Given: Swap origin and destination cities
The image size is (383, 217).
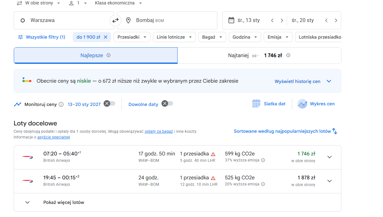Looking at the screenshot, I should tap(115, 20).
